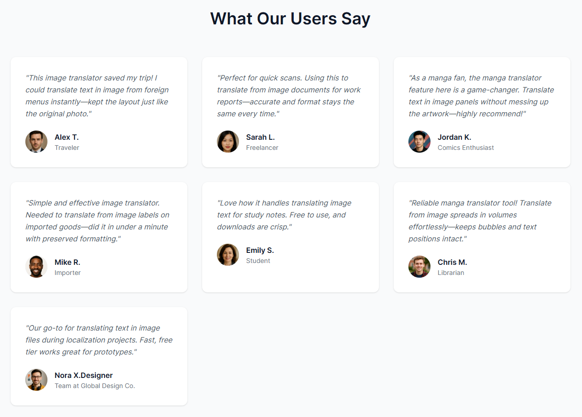Click the "What Our Users Say" heading
The width and height of the screenshot is (582, 417).
point(291,19)
